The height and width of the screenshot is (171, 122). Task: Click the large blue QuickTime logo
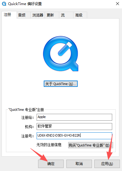61,54
